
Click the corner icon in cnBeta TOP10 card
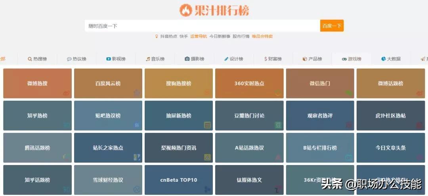coord(207,189)
